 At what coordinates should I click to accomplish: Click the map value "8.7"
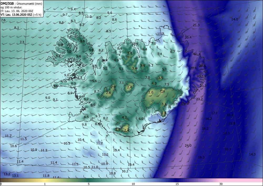[97, 92]
